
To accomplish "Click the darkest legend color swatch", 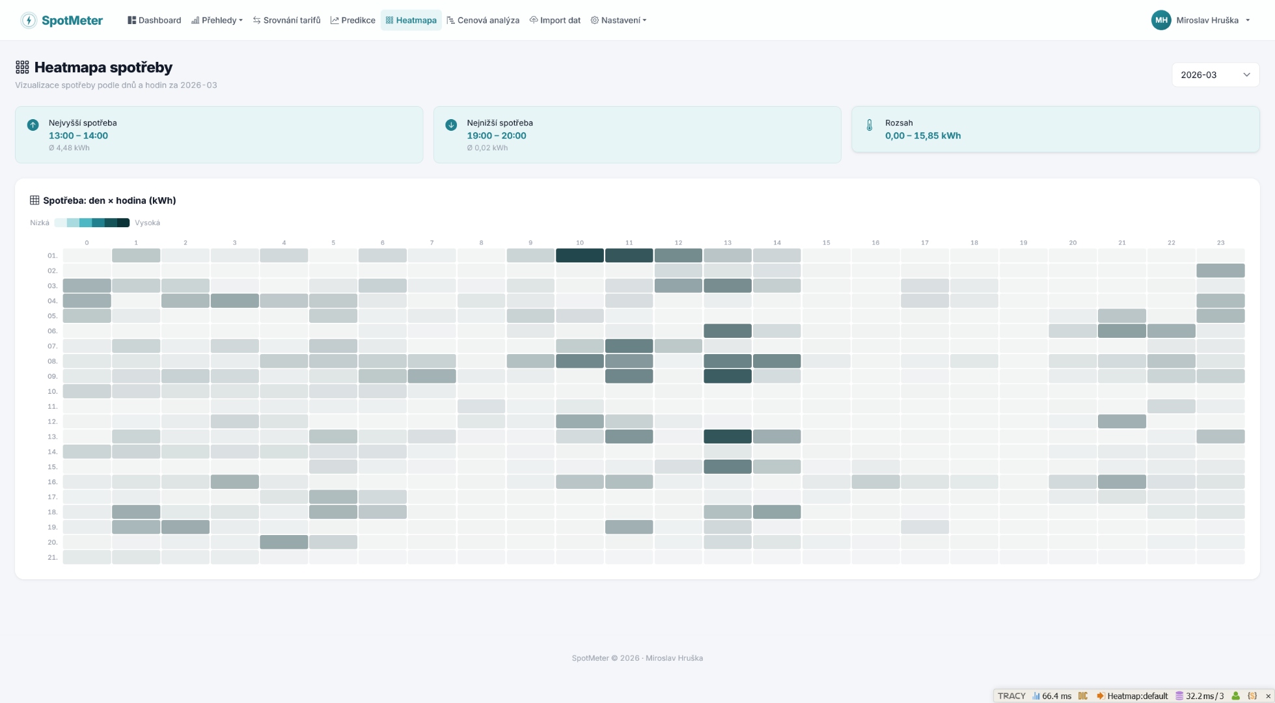I will pos(123,223).
